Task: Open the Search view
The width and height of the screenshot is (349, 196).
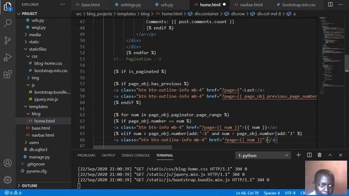Action: (8, 23)
